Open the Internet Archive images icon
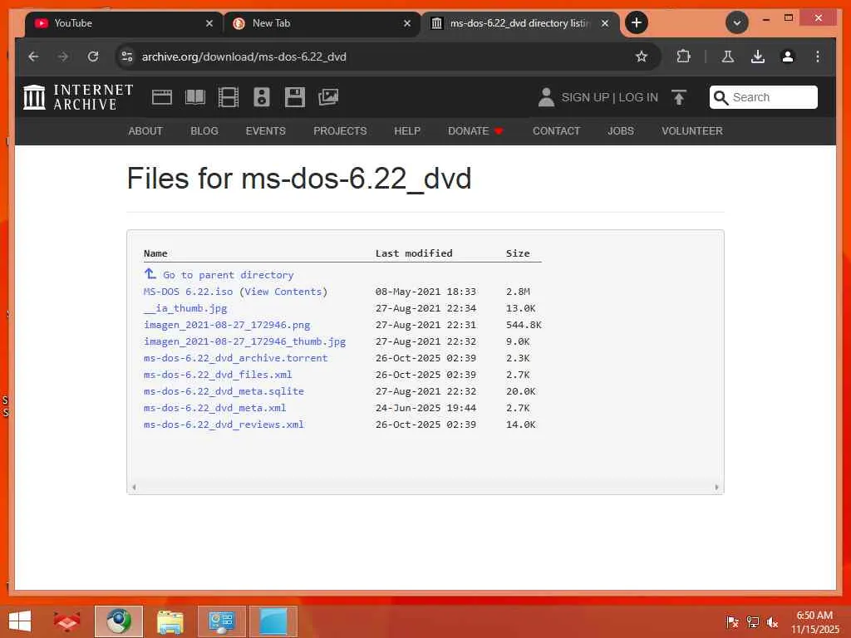 pyautogui.click(x=327, y=98)
